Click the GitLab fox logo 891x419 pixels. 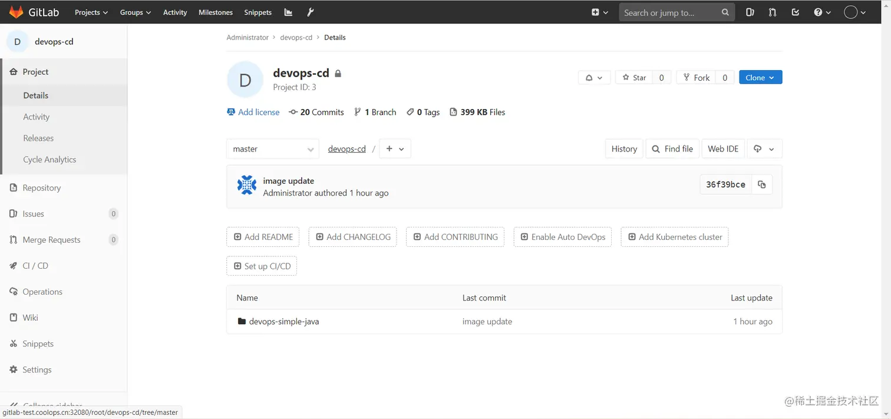pos(16,12)
